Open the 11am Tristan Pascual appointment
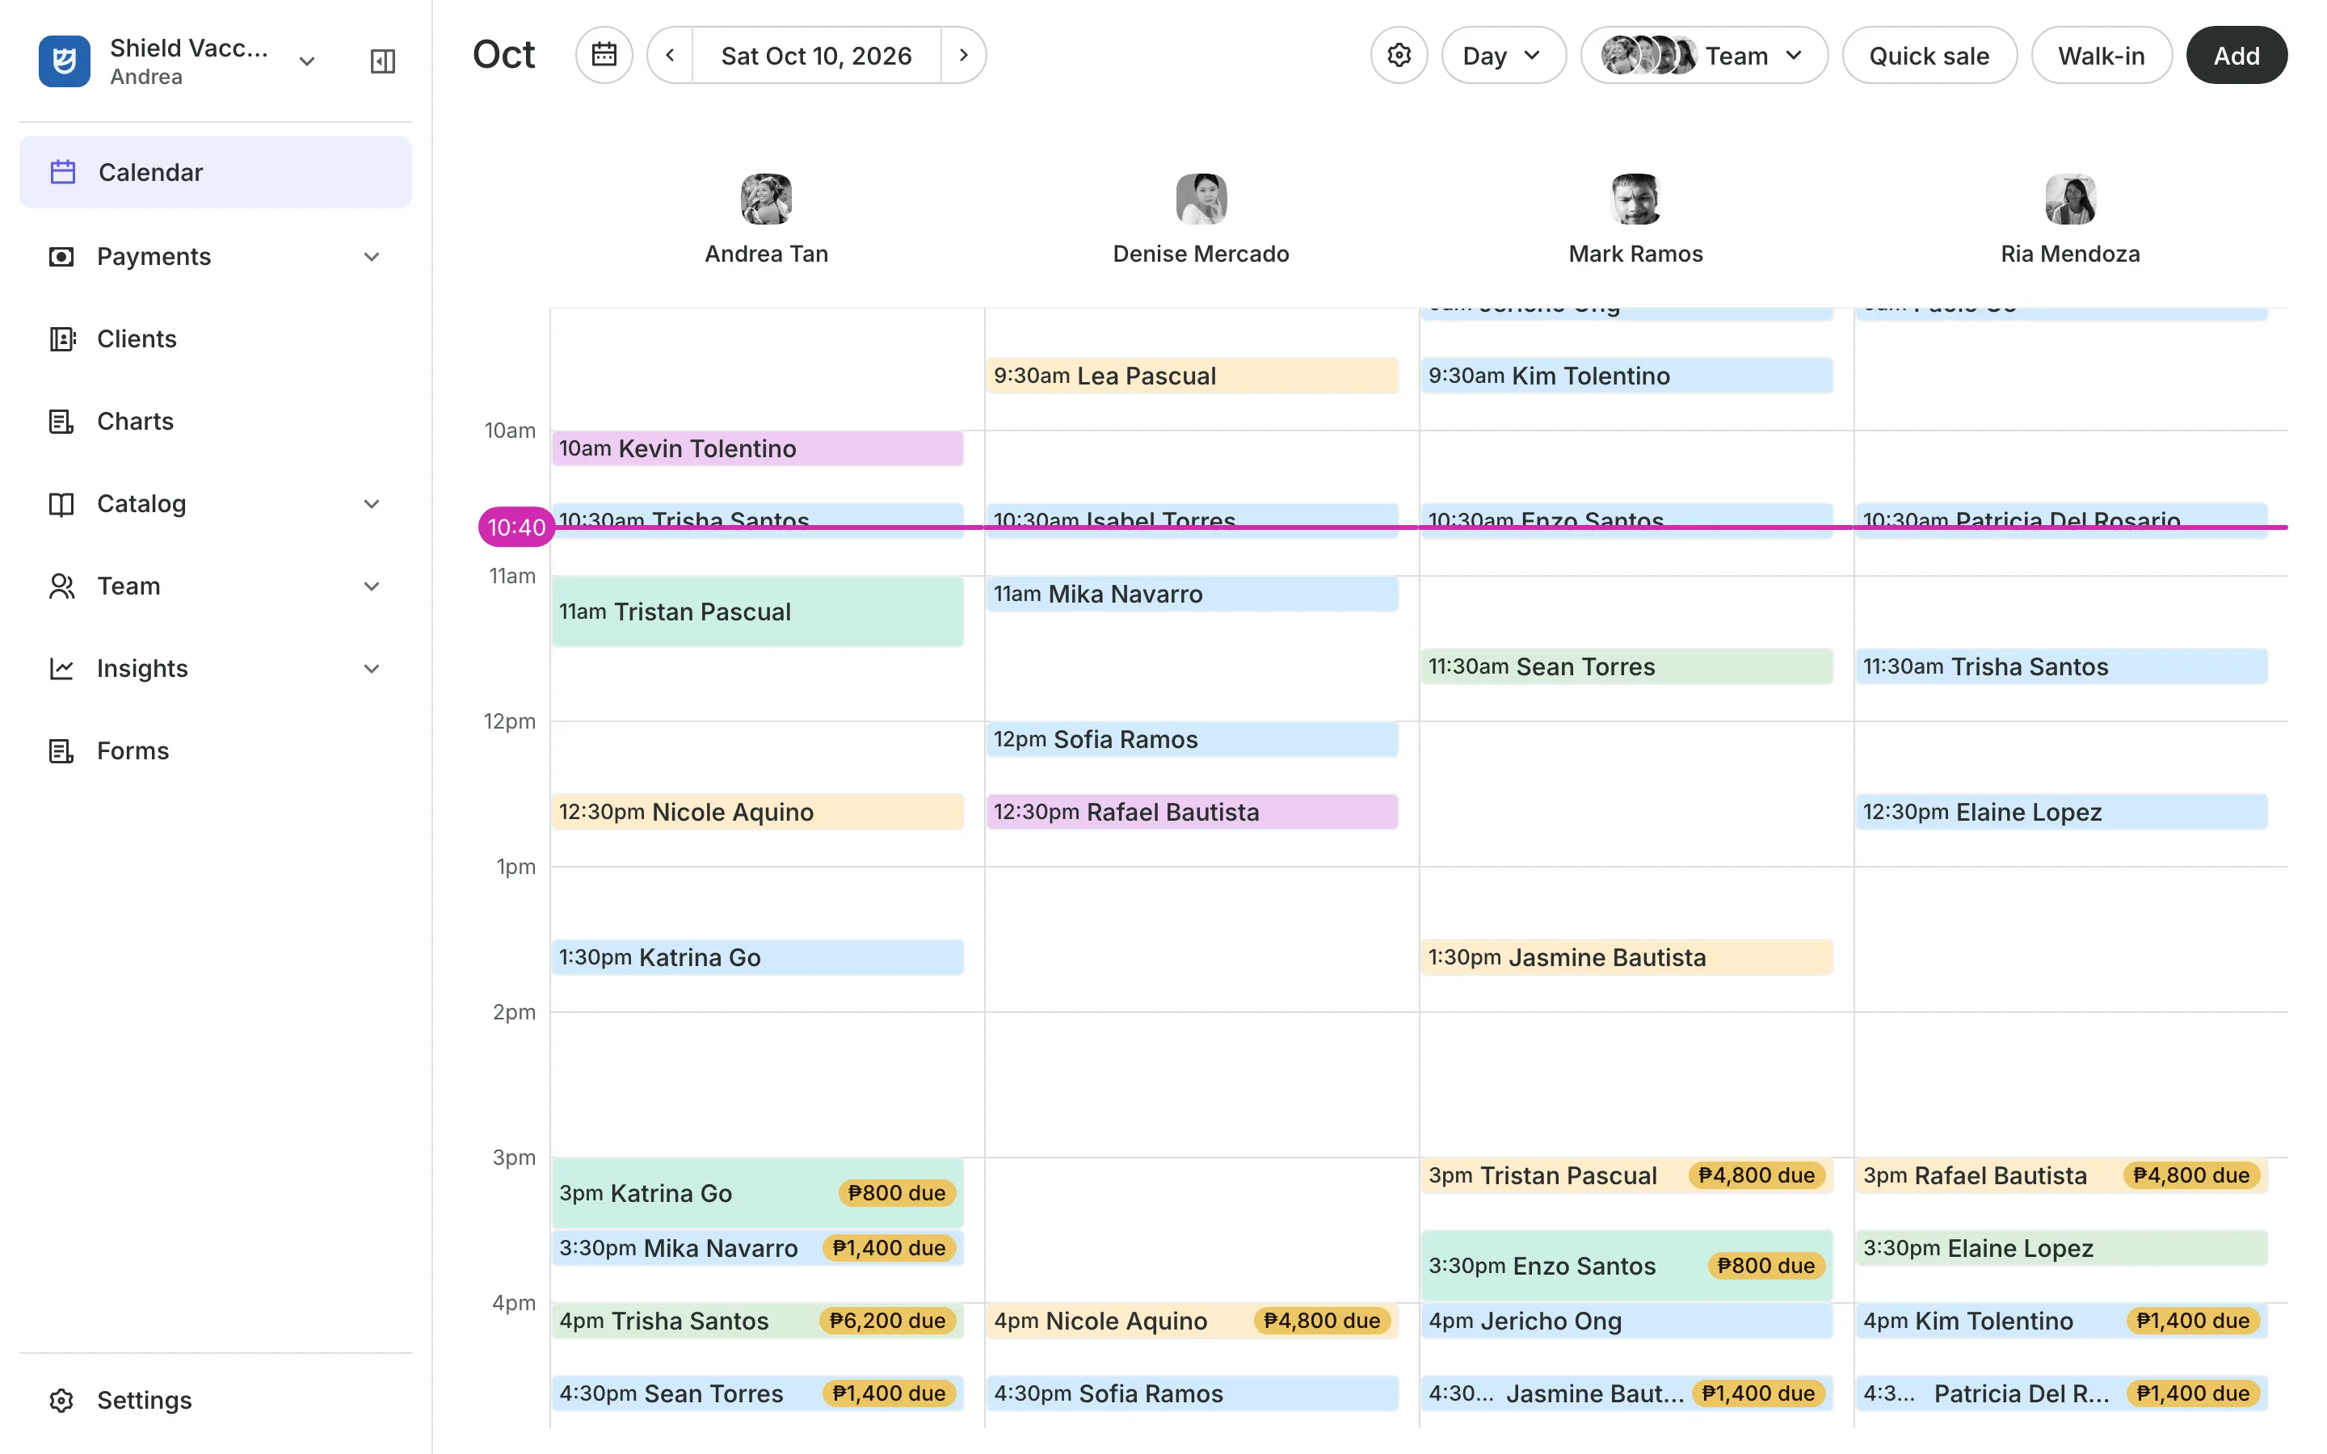This screenshot has height=1454, width=2327. click(x=758, y=611)
